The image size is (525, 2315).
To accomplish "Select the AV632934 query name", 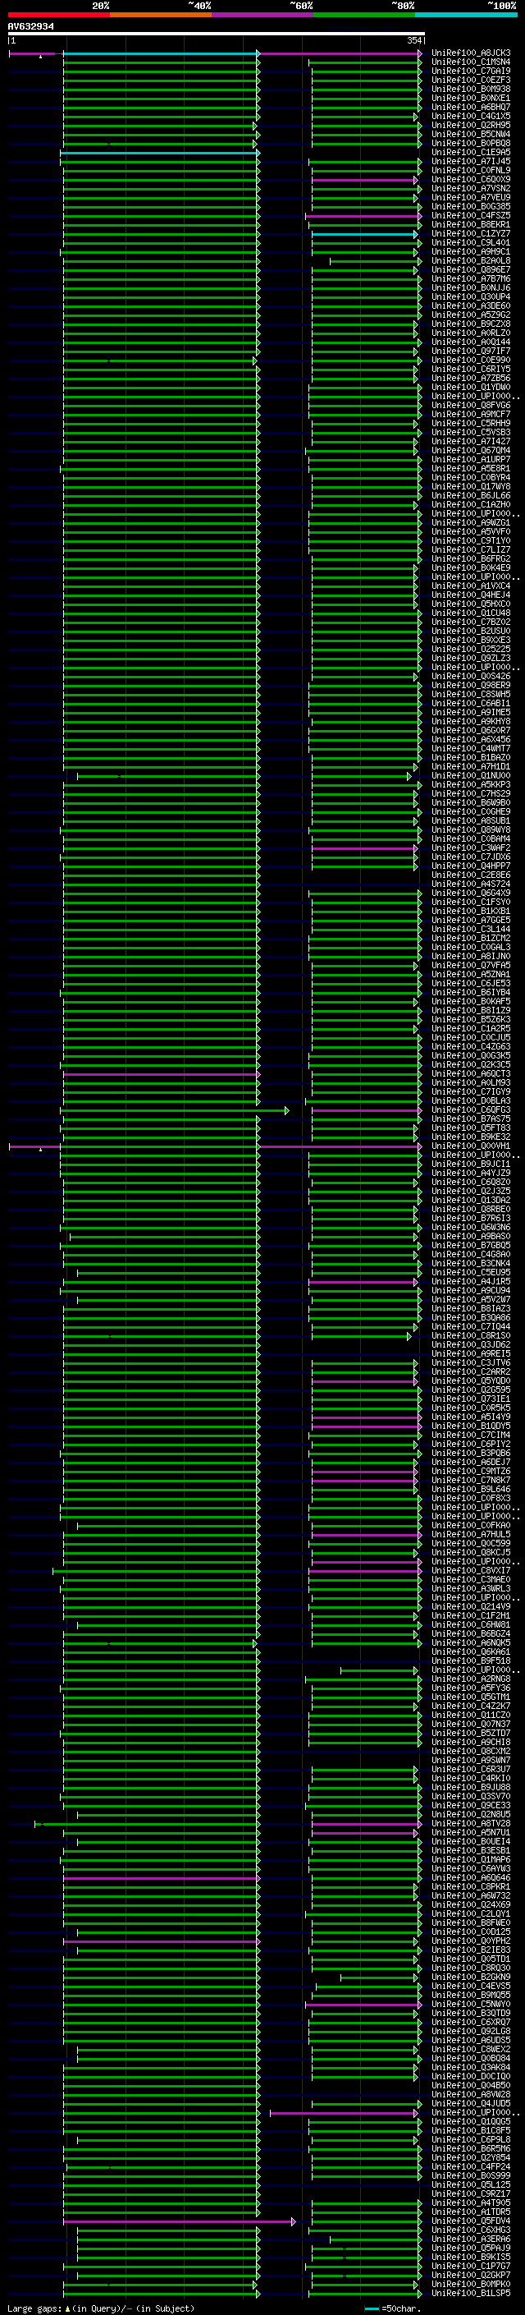I will [30, 27].
